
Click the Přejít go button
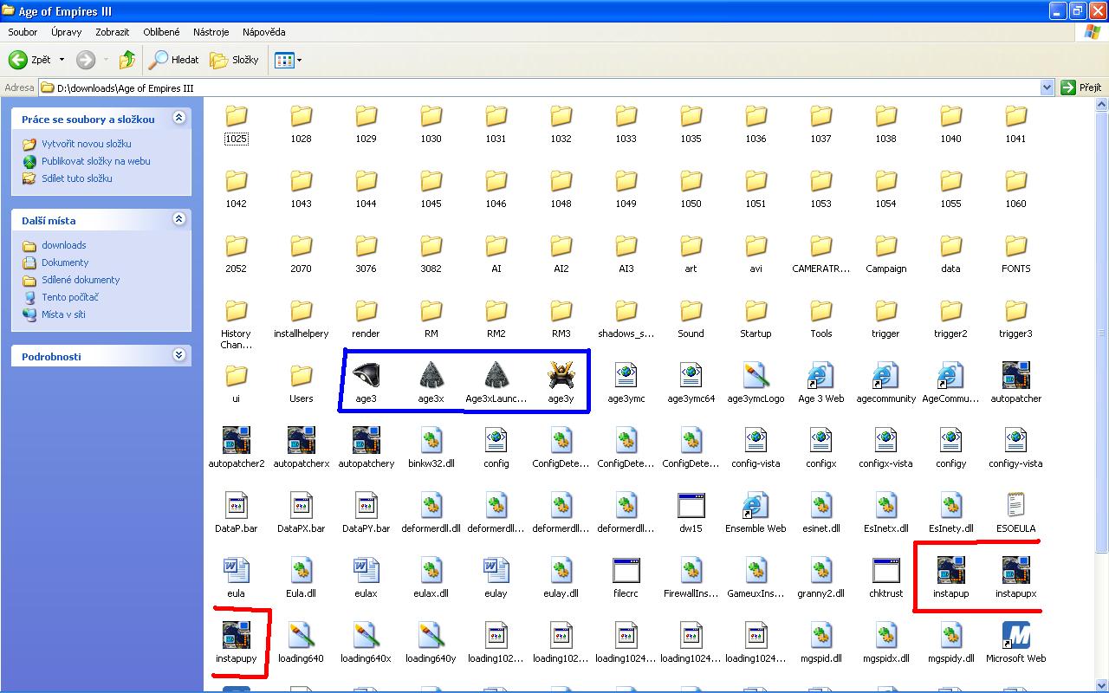[x=1081, y=87]
